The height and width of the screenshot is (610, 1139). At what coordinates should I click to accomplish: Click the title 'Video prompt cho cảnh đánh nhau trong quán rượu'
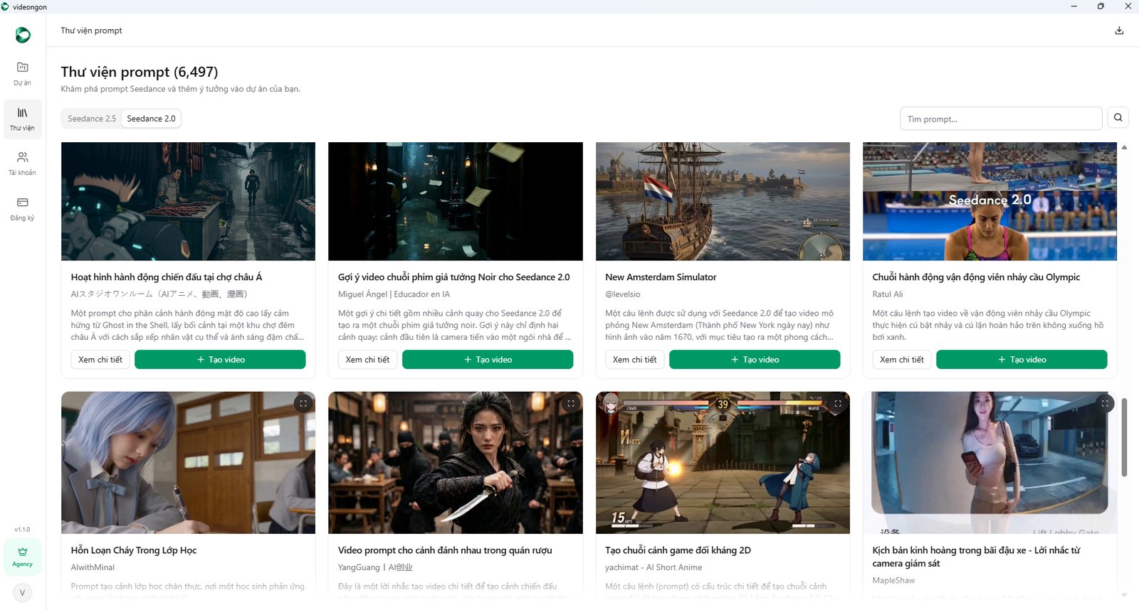click(x=445, y=550)
